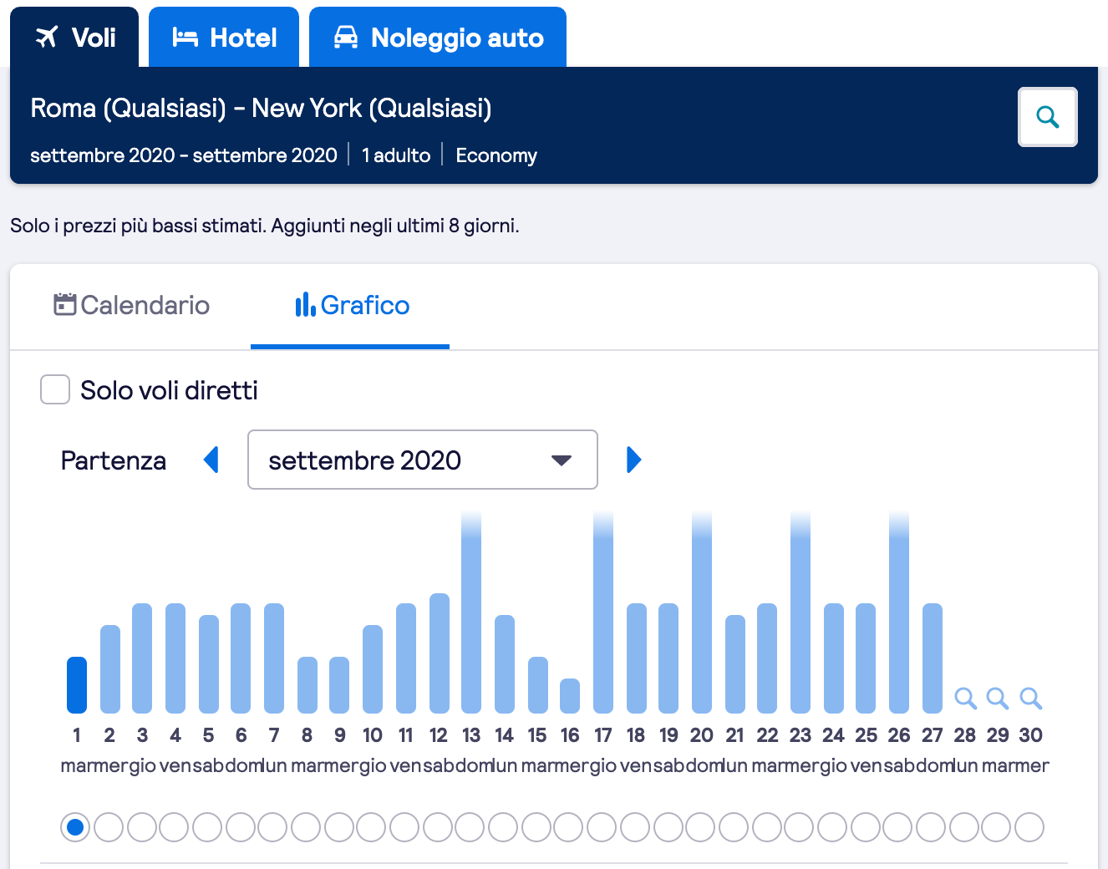Click the Economy cabin class text
This screenshot has width=1108, height=869.
[496, 155]
